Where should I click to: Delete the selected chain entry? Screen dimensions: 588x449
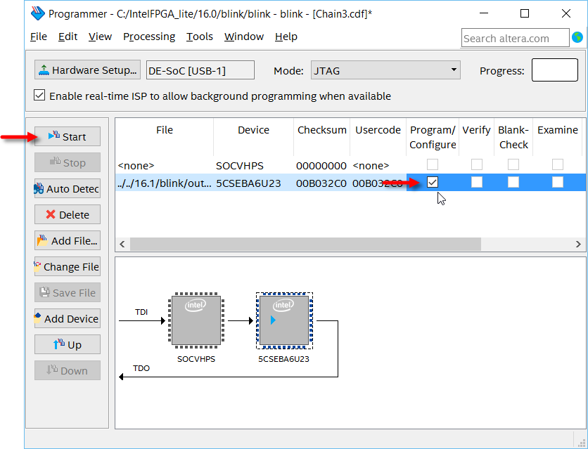(x=68, y=214)
